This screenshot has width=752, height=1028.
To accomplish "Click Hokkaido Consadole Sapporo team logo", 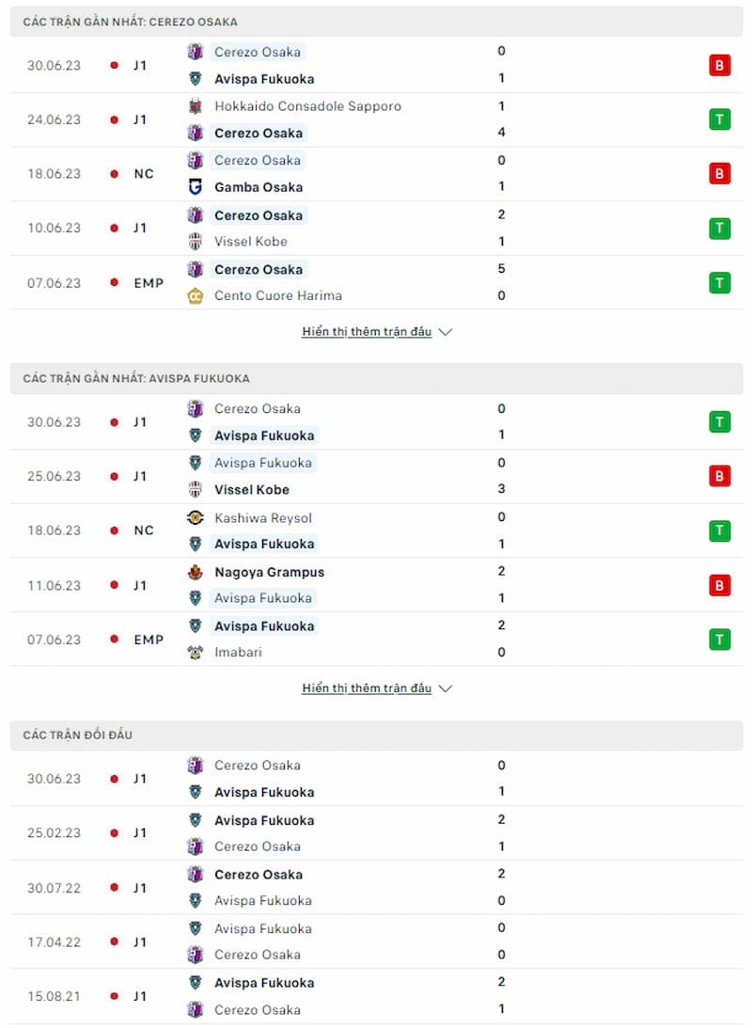I will click(196, 106).
